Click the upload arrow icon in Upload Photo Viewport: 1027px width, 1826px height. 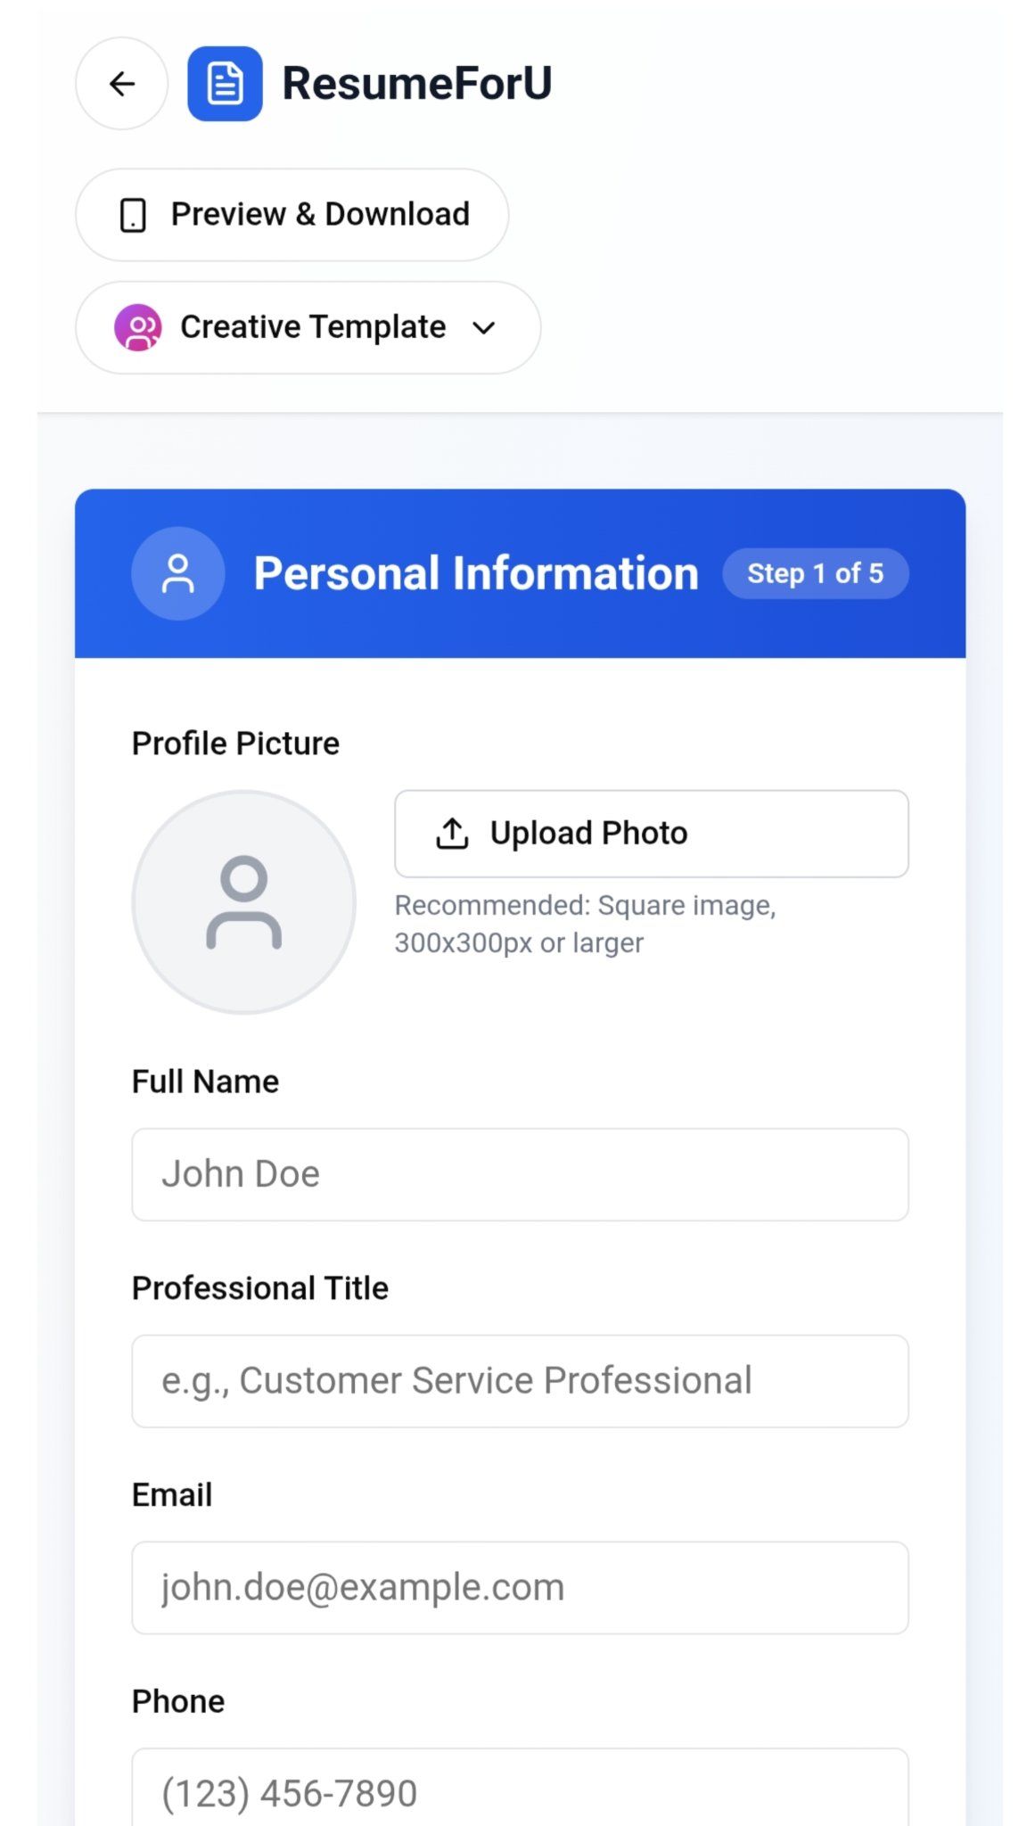tap(452, 834)
